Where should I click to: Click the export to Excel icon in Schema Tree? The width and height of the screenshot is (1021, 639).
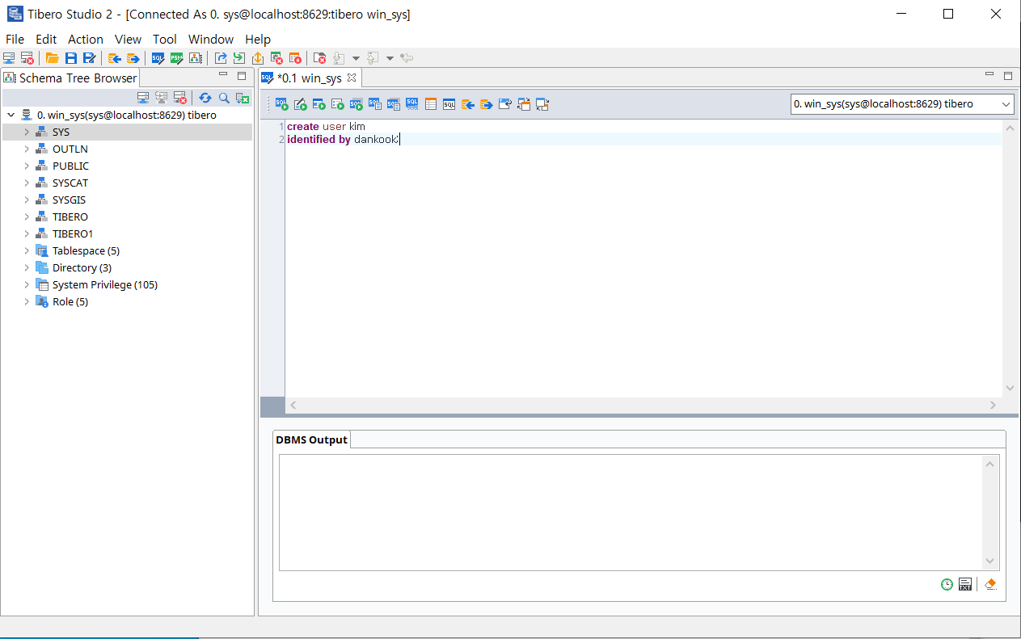(x=243, y=98)
